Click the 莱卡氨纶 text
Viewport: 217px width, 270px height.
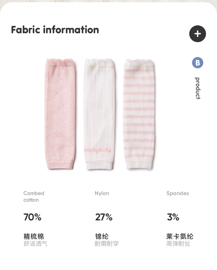point(180,236)
